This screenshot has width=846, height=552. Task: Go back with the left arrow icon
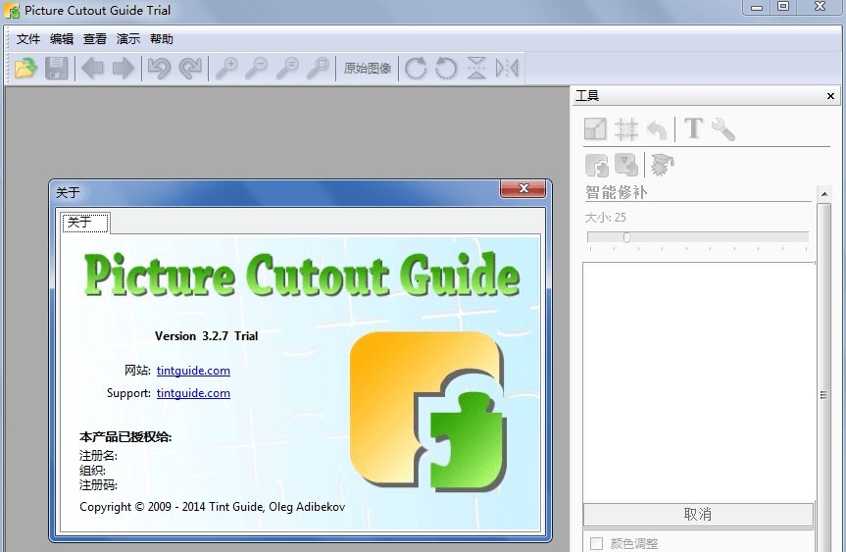pyautogui.click(x=92, y=68)
